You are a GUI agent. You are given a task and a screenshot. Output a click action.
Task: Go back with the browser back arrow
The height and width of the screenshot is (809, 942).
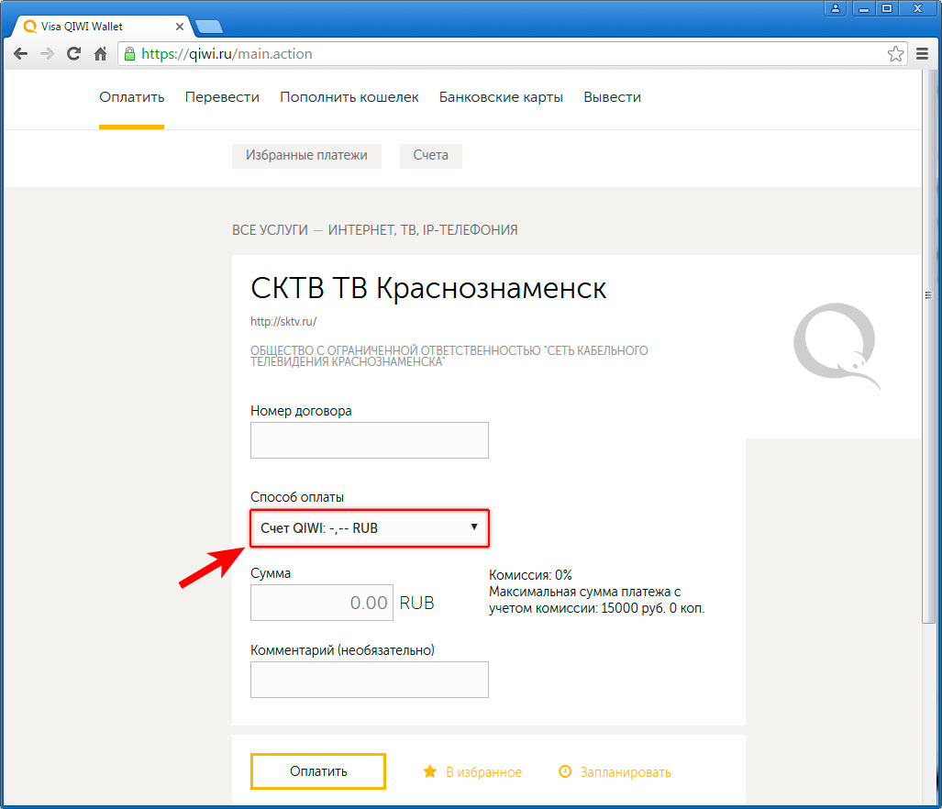[x=20, y=54]
